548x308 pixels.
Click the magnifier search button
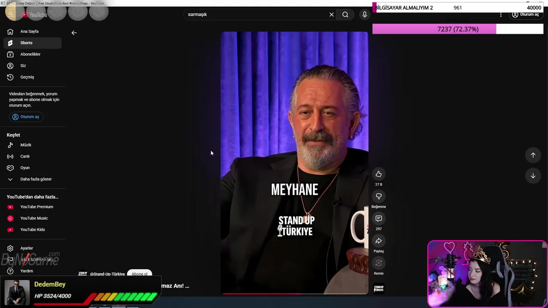pyautogui.click(x=345, y=15)
